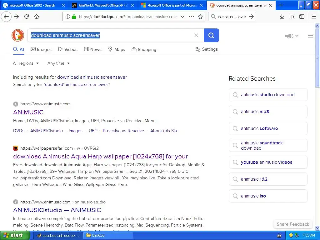Select related search animusic software
This screenshot has height=240, width=320.
coord(268,128)
